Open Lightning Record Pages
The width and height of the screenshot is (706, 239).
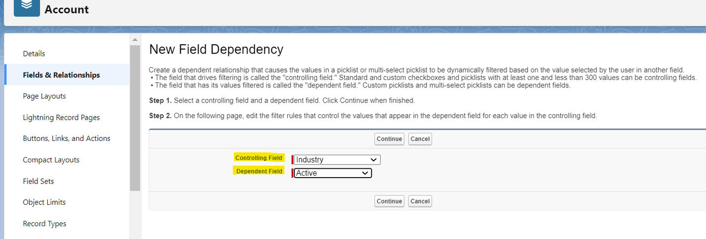(x=61, y=118)
